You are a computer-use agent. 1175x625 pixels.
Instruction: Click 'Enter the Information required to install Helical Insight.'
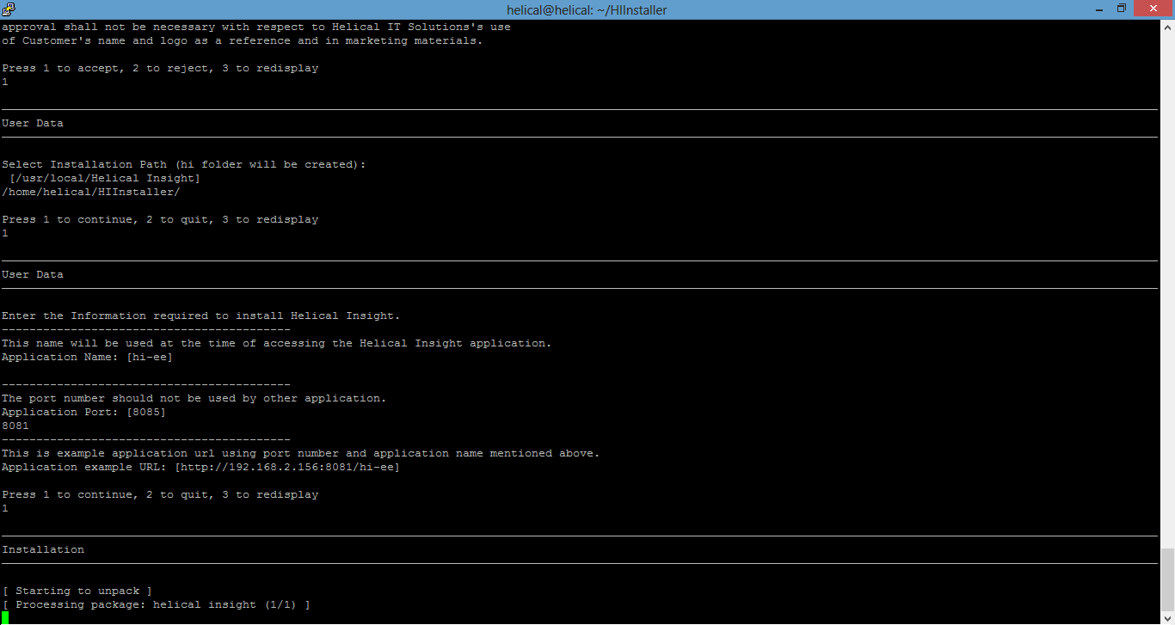coord(201,316)
